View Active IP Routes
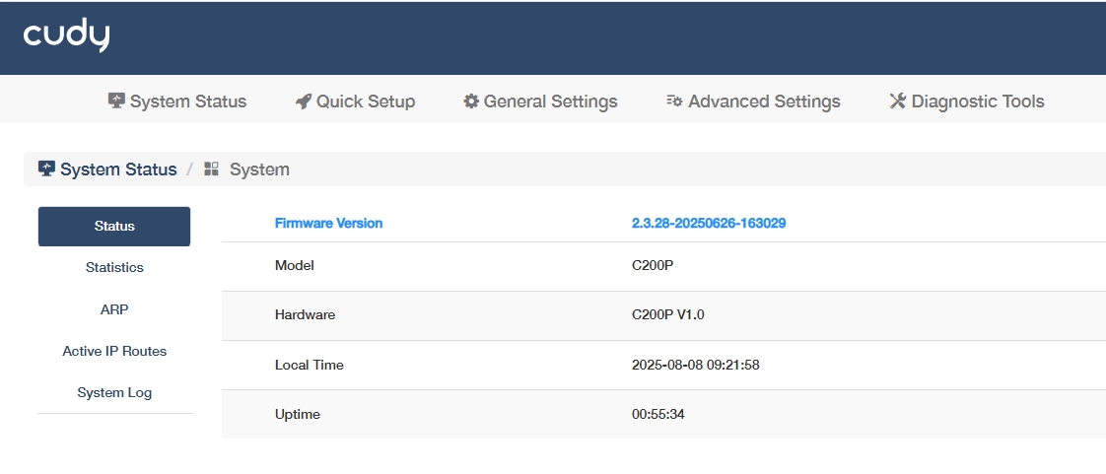 pyautogui.click(x=114, y=351)
